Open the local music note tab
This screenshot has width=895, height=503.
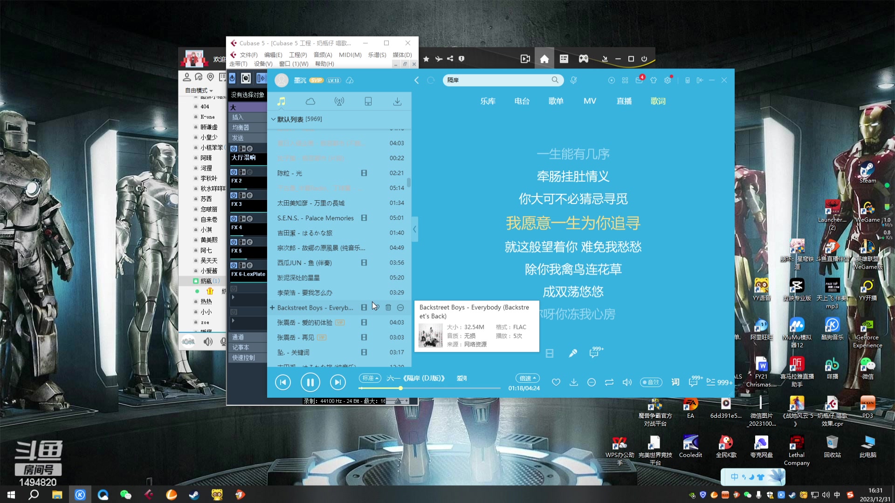[281, 102]
